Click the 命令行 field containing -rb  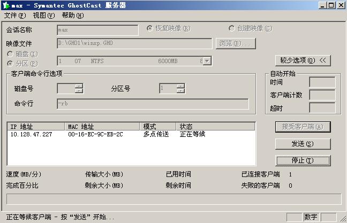[x=153, y=104]
